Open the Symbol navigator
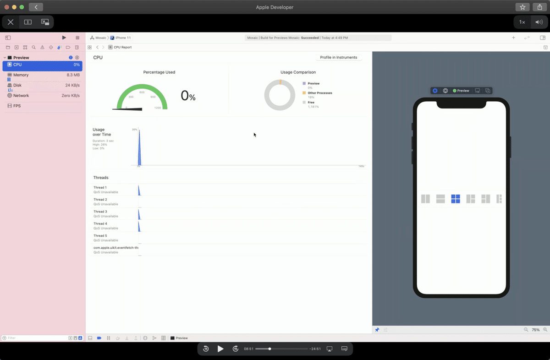550x360 pixels. (x=25, y=47)
